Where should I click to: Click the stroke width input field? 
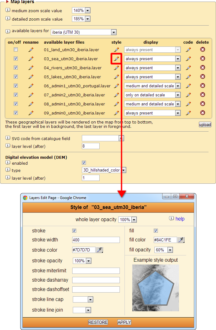tap(96, 240)
